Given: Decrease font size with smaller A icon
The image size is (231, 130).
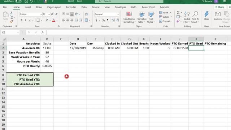Looking at the screenshot, I should pyautogui.click(x=57, y=14).
